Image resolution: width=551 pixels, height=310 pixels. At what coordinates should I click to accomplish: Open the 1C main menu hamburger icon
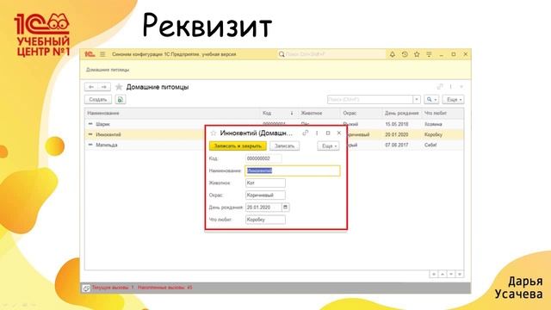click(102, 54)
